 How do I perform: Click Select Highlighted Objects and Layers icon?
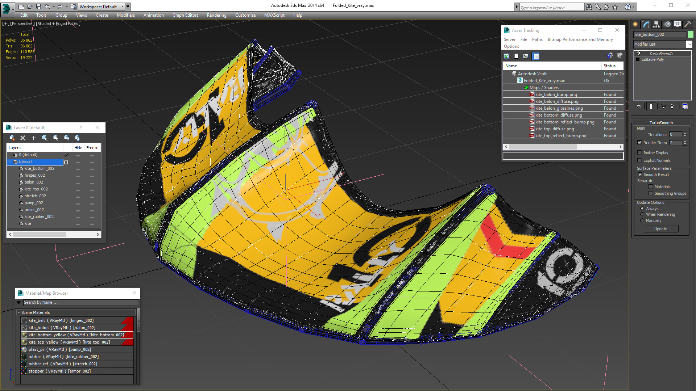tap(45, 138)
